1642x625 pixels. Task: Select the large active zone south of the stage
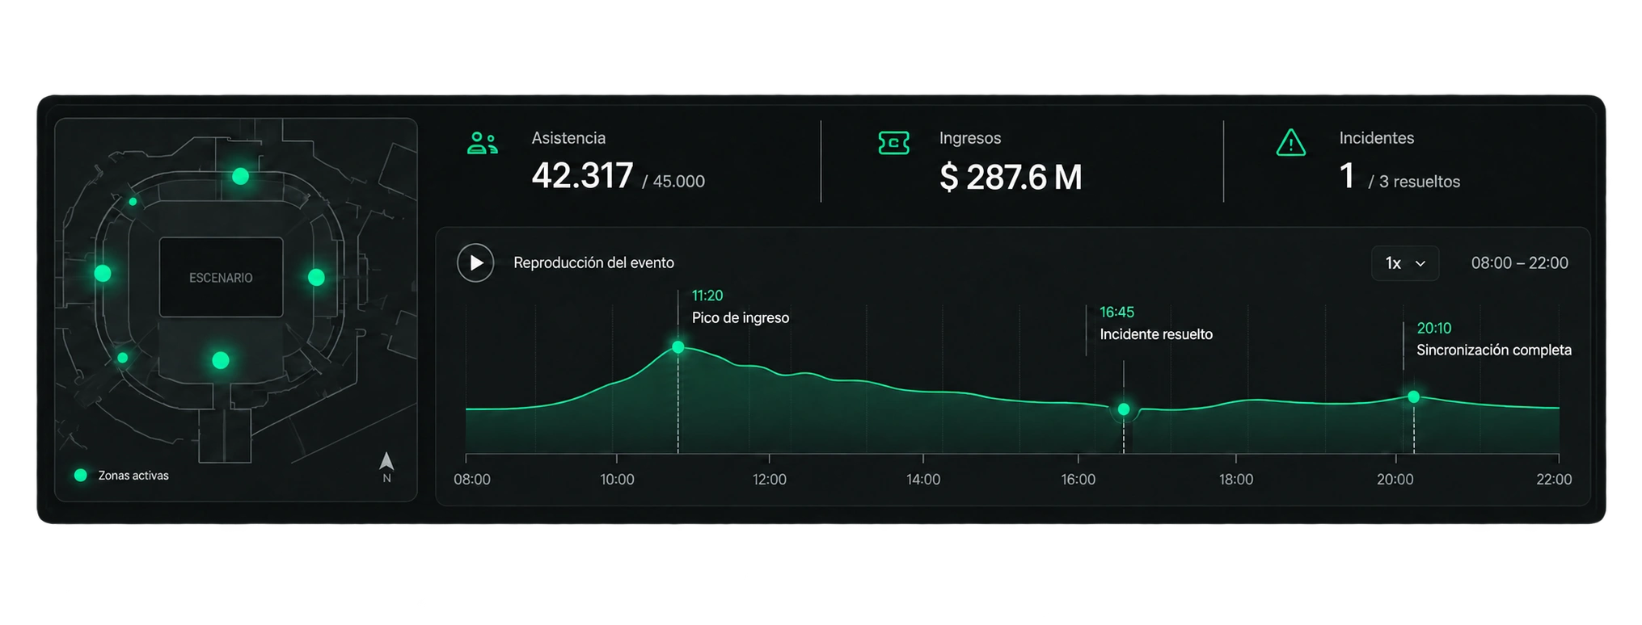(220, 360)
